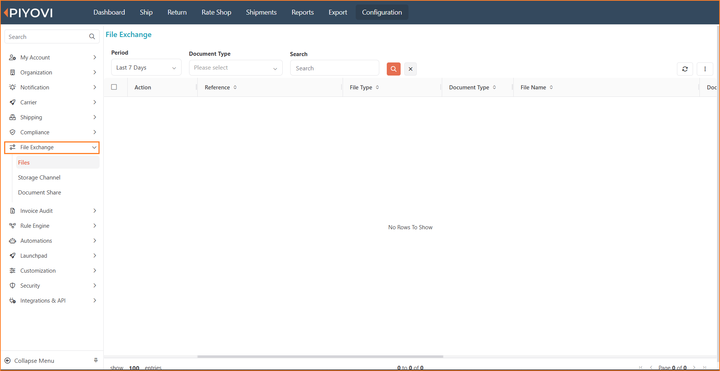Click the sidebar search magnifier icon
Image resolution: width=720 pixels, height=371 pixels.
click(x=92, y=37)
